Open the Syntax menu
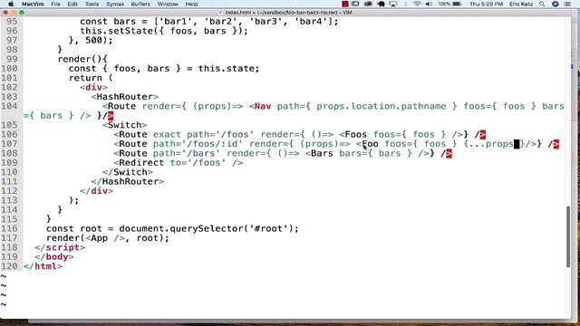The width and height of the screenshot is (580, 326). coord(115,4)
